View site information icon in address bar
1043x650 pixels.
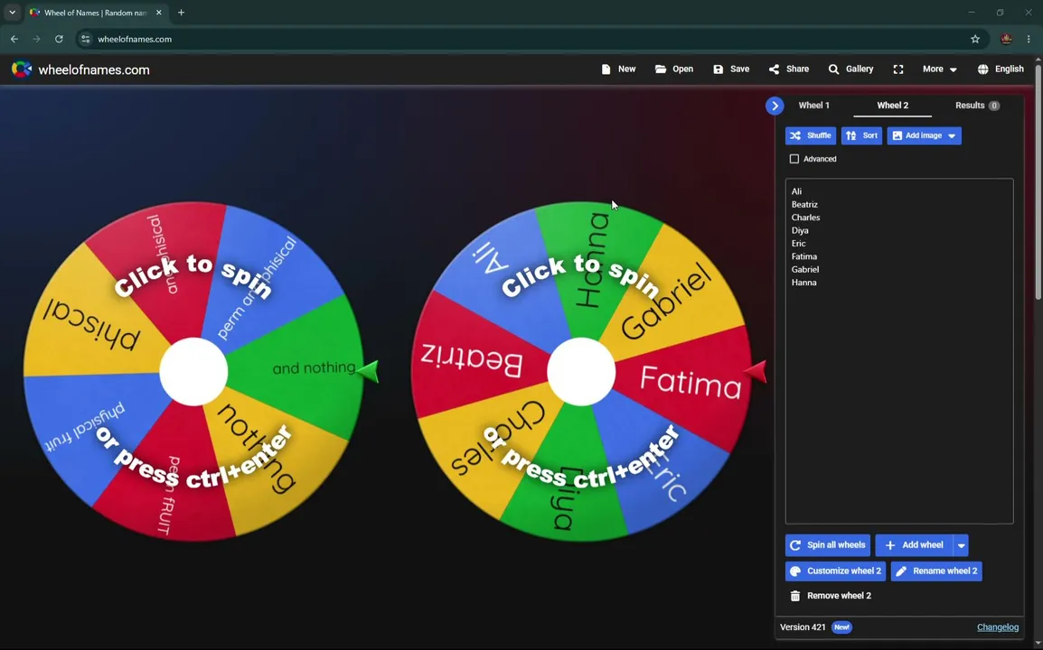tap(85, 39)
